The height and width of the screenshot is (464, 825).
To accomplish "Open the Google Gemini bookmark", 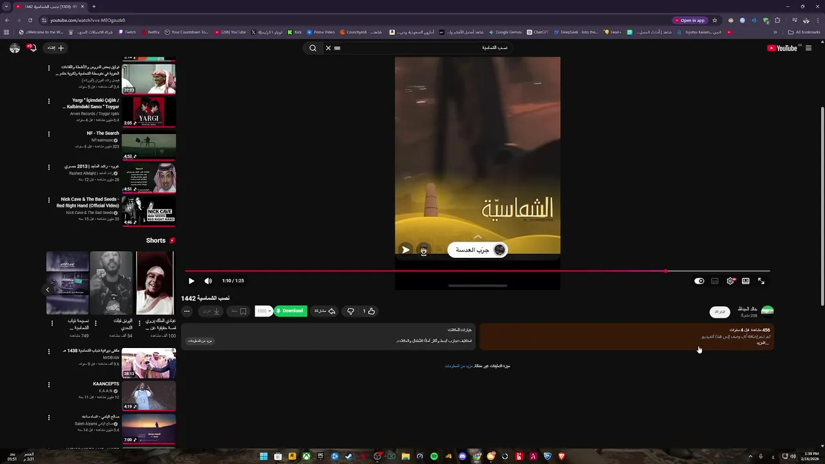I will click(x=505, y=32).
